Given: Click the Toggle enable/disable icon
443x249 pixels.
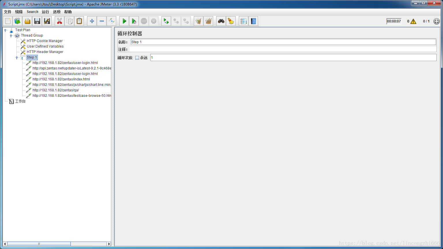Looking at the screenshot, I should click(112, 21).
